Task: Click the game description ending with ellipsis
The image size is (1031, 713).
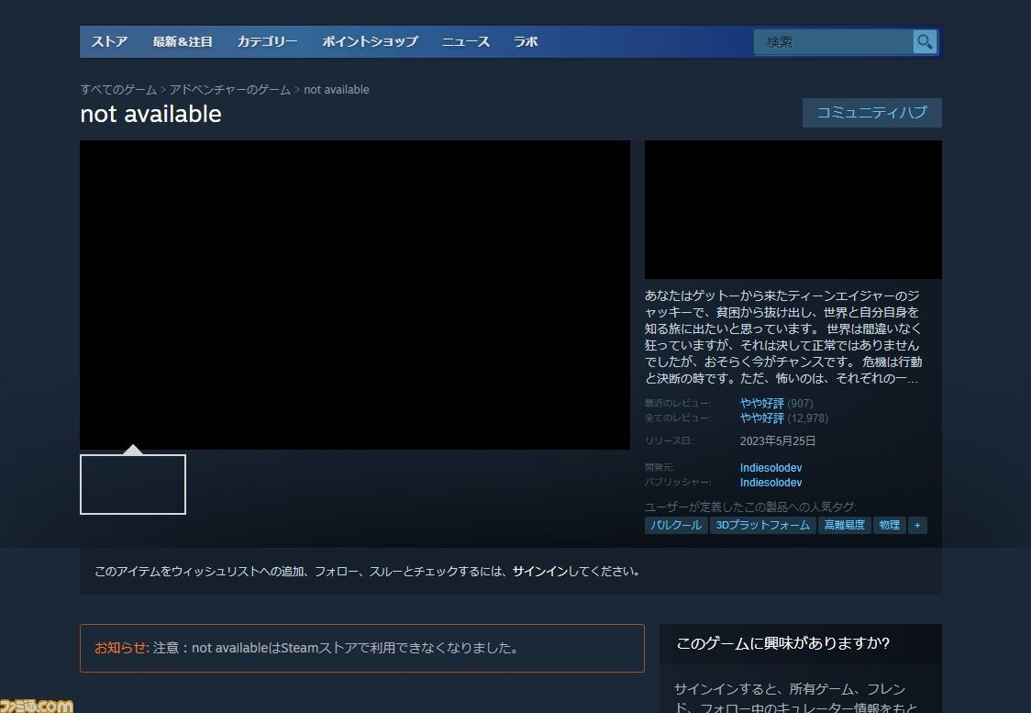Action: tap(783, 337)
